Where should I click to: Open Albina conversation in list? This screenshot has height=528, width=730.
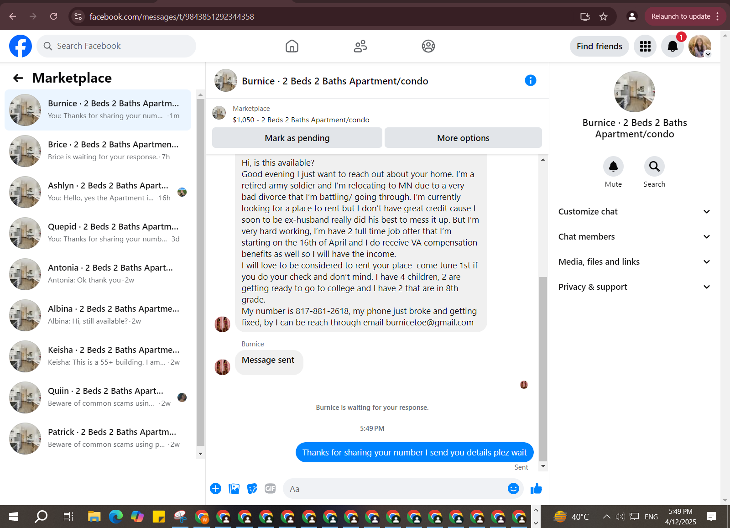[98, 315]
